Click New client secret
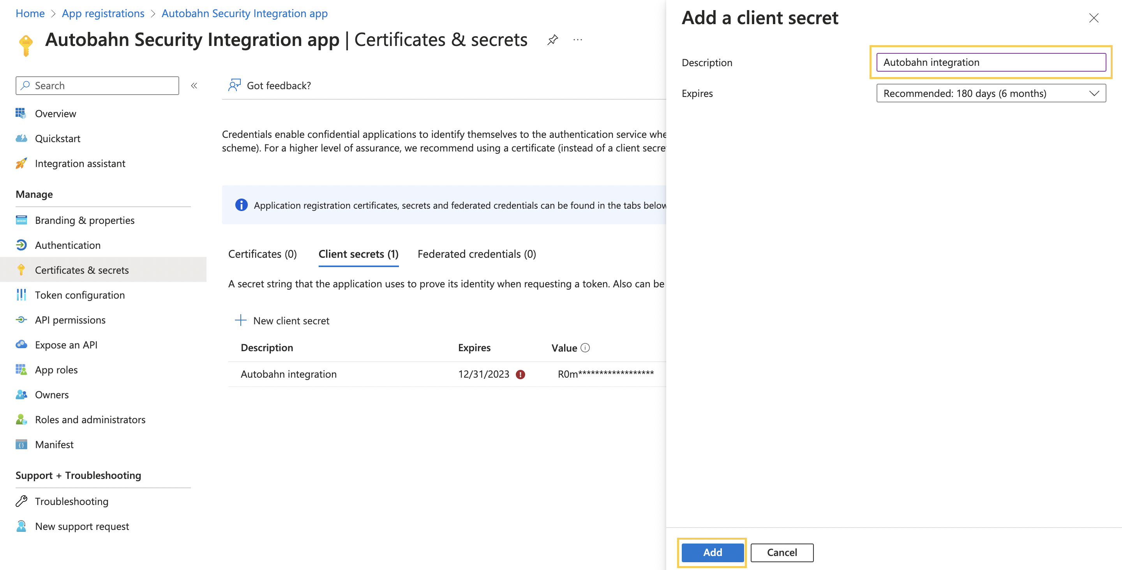Viewport: 1122px width, 570px height. tap(282, 321)
